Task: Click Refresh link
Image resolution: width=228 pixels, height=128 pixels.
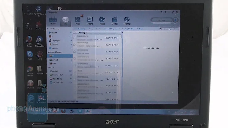Action: pos(140,29)
